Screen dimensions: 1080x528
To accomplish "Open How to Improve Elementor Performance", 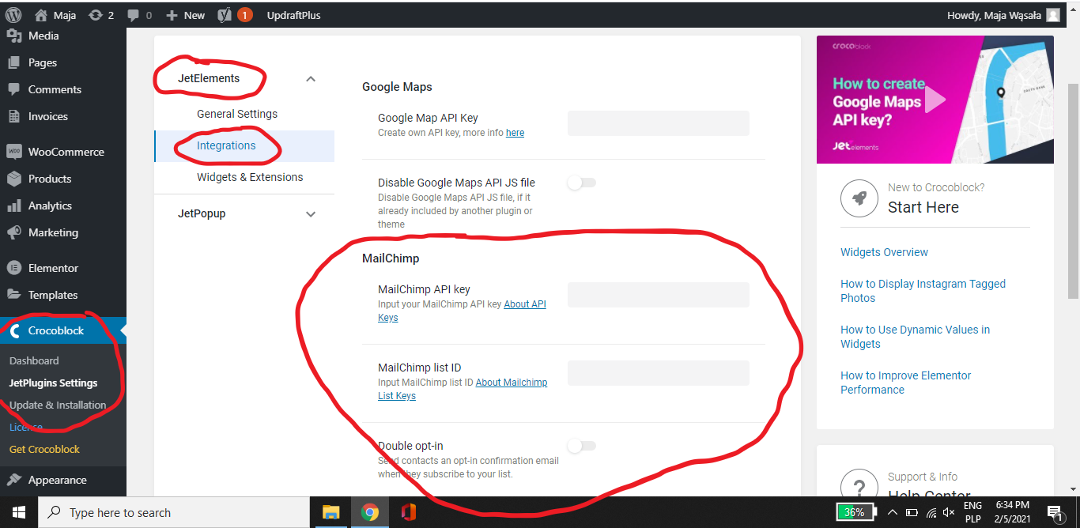I will [905, 383].
